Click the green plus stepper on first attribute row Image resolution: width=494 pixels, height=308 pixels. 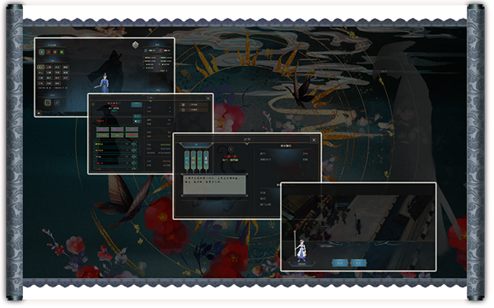point(134,144)
